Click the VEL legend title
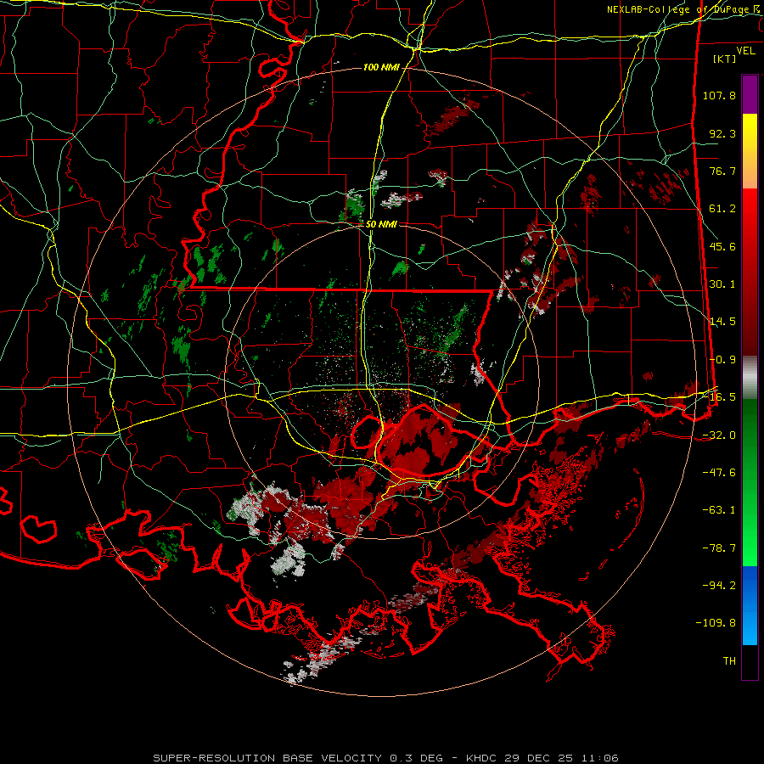 click(745, 50)
